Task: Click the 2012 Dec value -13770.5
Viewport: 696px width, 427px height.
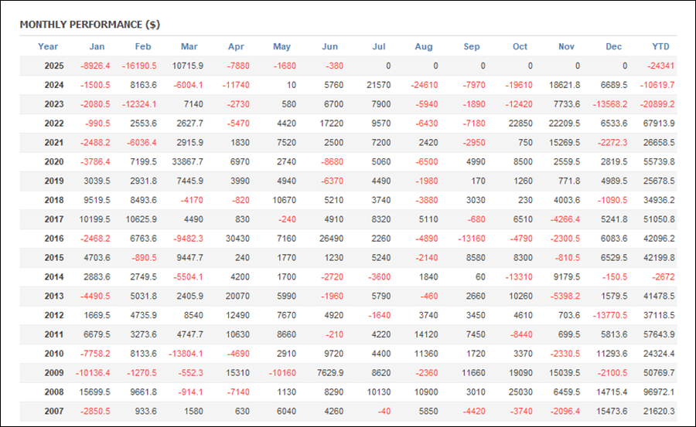Action: pyautogui.click(x=610, y=315)
